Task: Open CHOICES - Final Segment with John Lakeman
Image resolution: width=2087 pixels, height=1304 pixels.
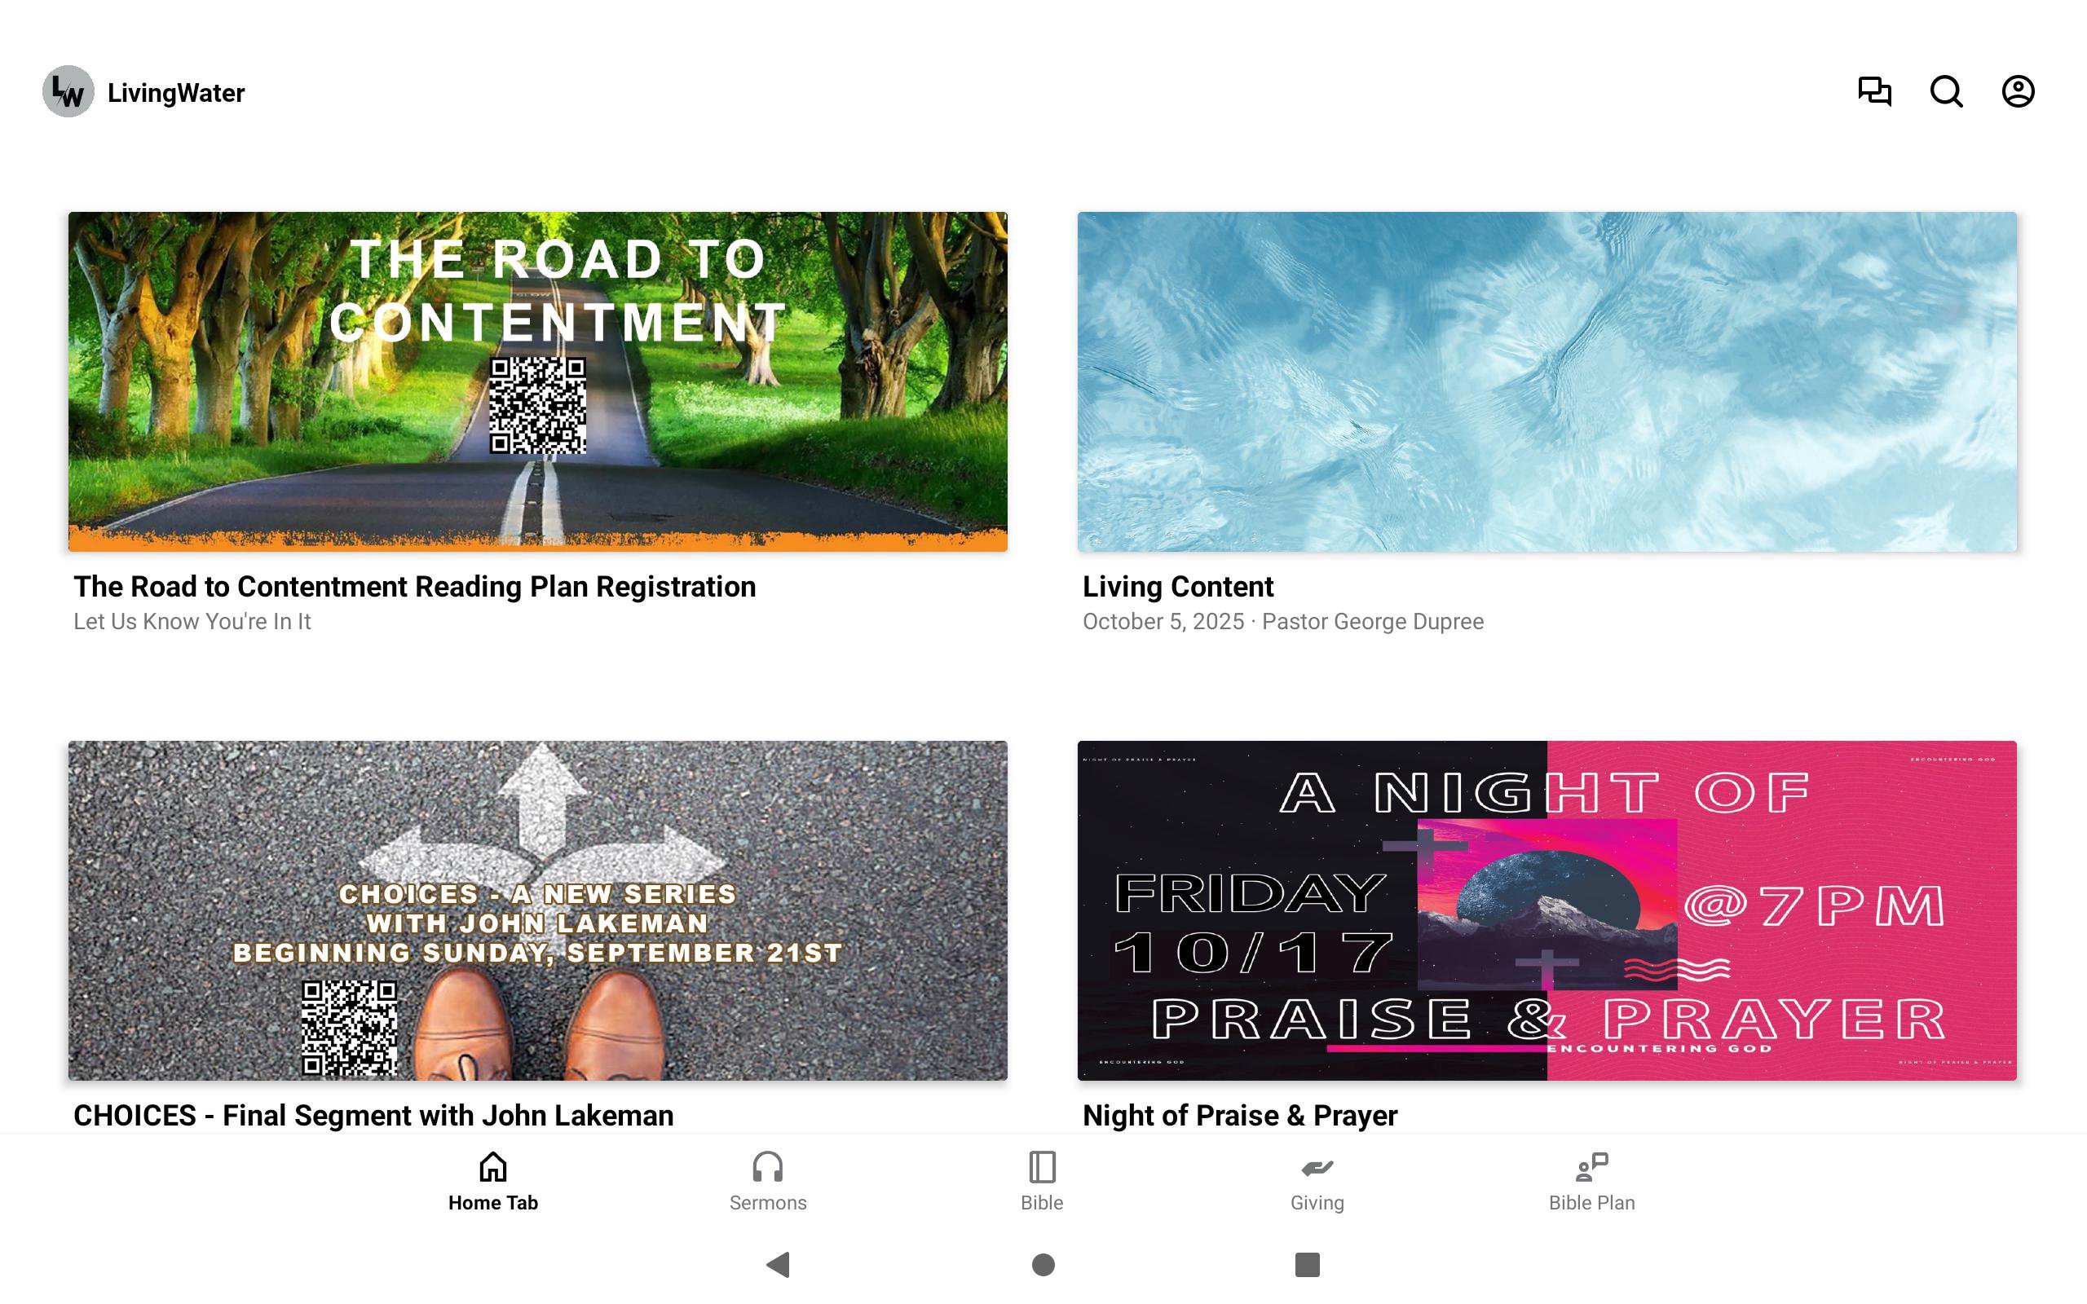Action: pos(373,1115)
